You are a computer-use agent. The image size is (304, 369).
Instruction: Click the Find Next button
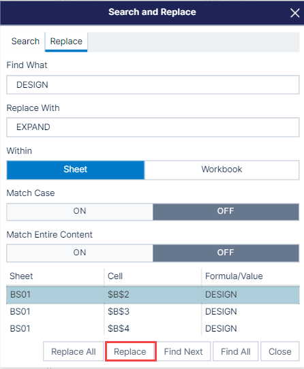coord(183,351)
